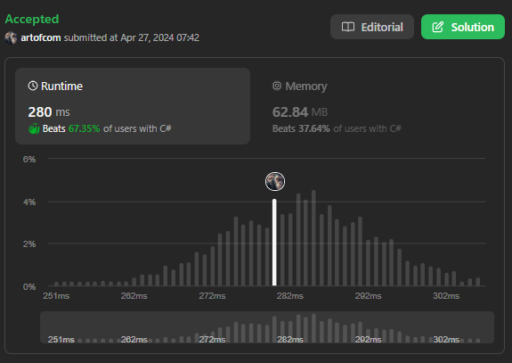This screenshot has height=363, width=512.
Task: Click the 6% y-axis label
Action: 29,160
